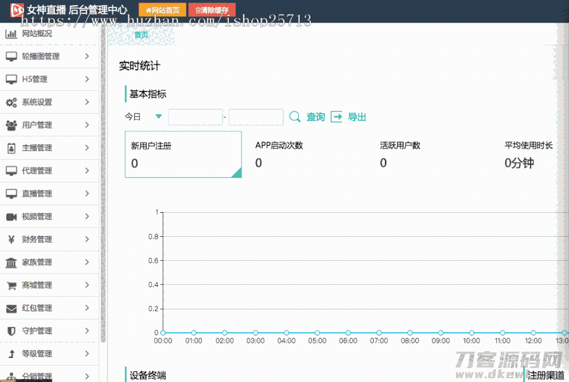Open the 今日 date range dropdown
The image size is (569, 382).
click(x=144, y=117)
